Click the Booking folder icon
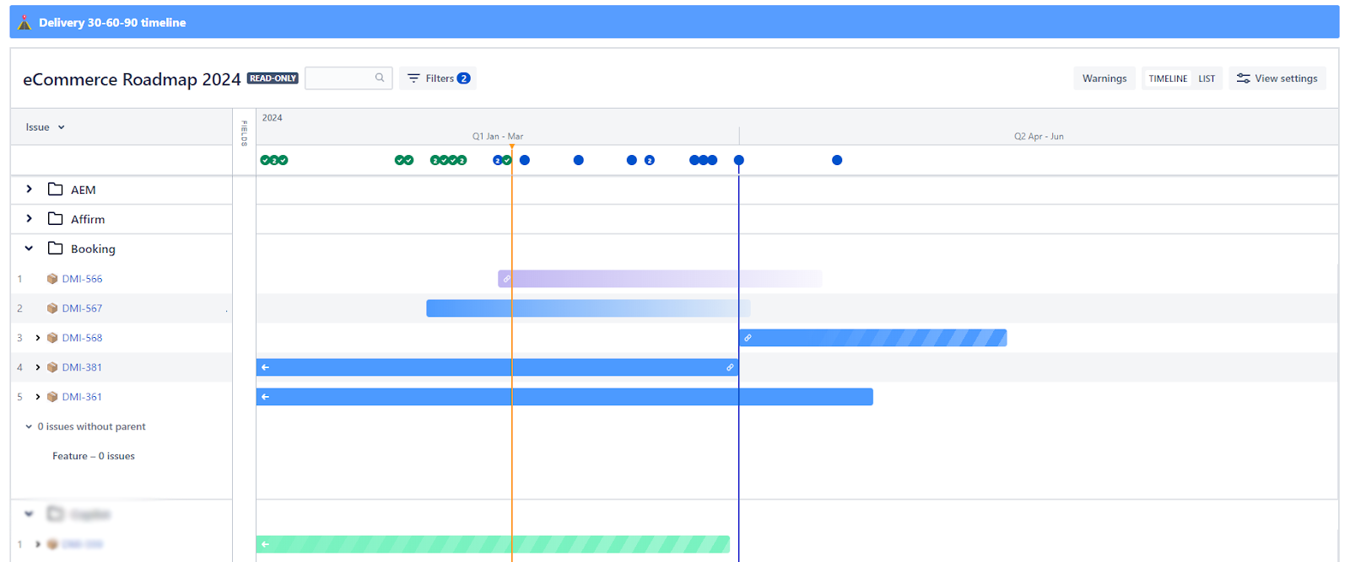This screenshot has height=562, width=1350. pos(56,249)
